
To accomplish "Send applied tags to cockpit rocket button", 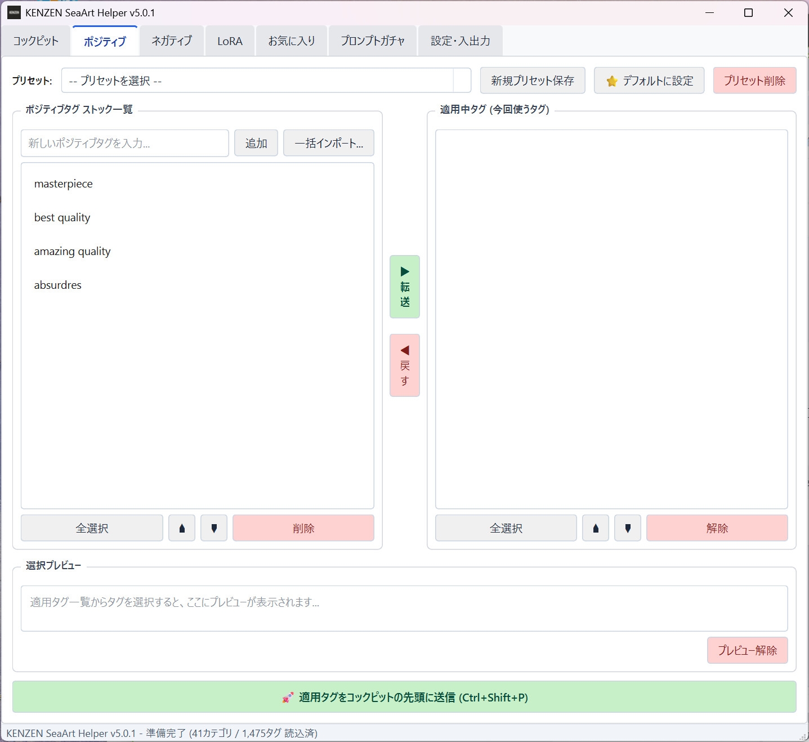I will coord(404,697).
